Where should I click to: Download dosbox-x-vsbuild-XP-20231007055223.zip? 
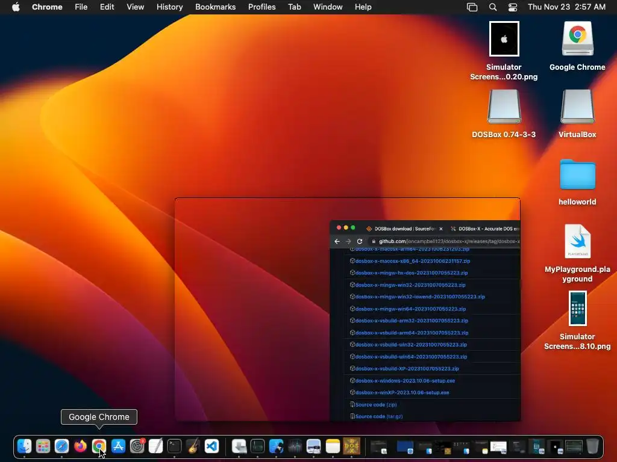[407, 369]
